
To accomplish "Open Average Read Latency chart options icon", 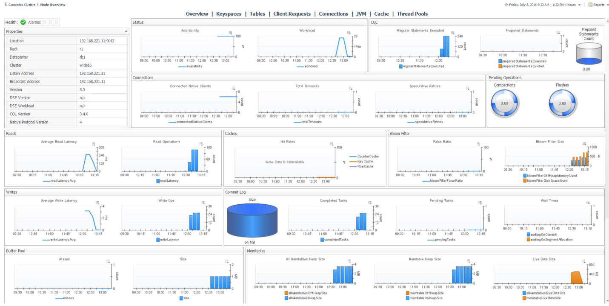I will [x=94, y=144].
